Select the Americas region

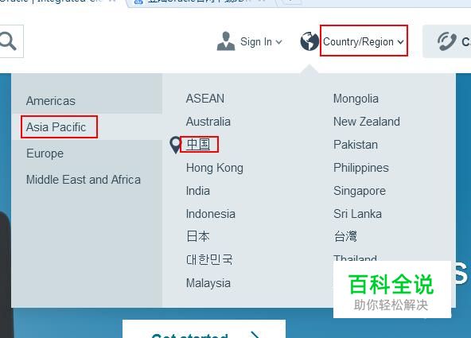pyautogui.click(x=51, y=101)
